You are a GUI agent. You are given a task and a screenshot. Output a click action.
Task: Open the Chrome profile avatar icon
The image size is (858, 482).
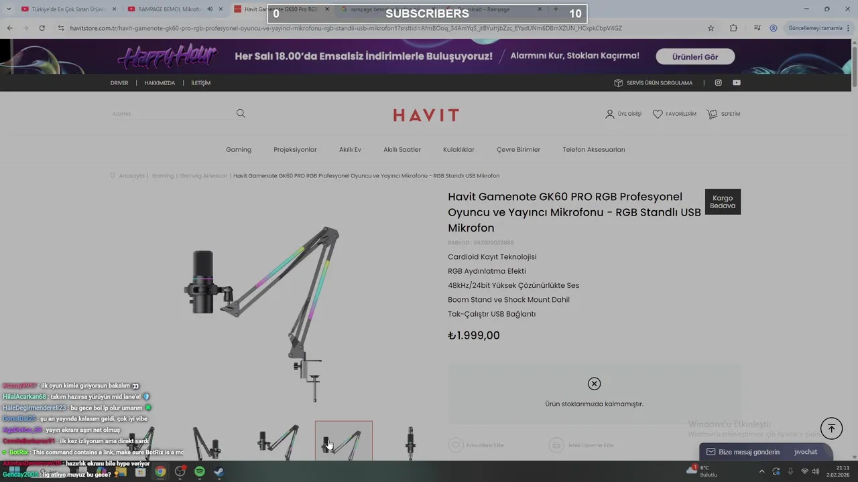(774, 28)
